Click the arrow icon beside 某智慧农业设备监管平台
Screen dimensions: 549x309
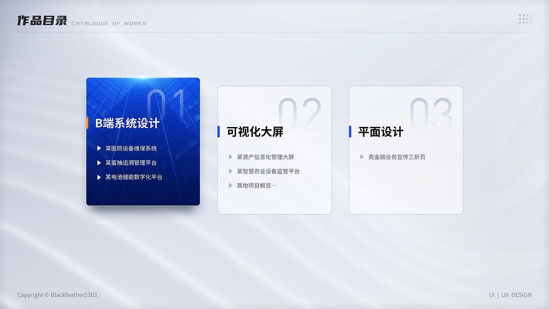point(231,171)
